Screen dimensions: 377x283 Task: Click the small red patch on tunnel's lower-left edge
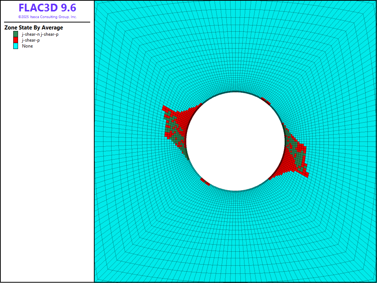tap(205, 182)
